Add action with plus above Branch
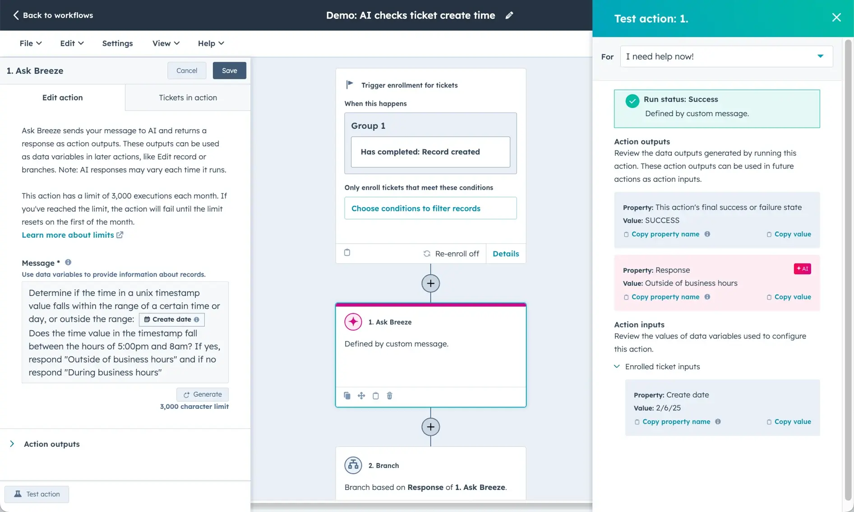Image resolution: width=854 pixels, height=512 pixels. click(430, 427)
